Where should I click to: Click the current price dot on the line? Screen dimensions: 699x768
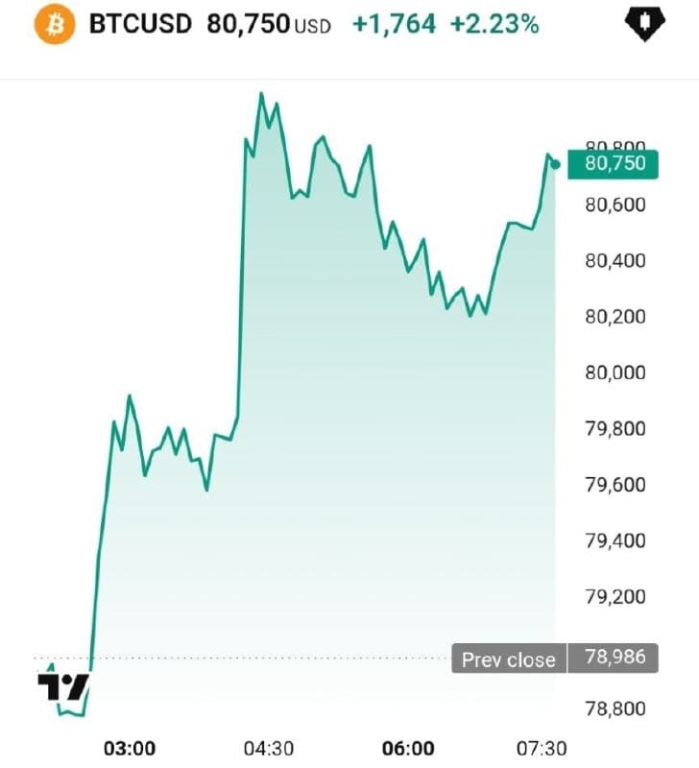[x=555, y=164]
